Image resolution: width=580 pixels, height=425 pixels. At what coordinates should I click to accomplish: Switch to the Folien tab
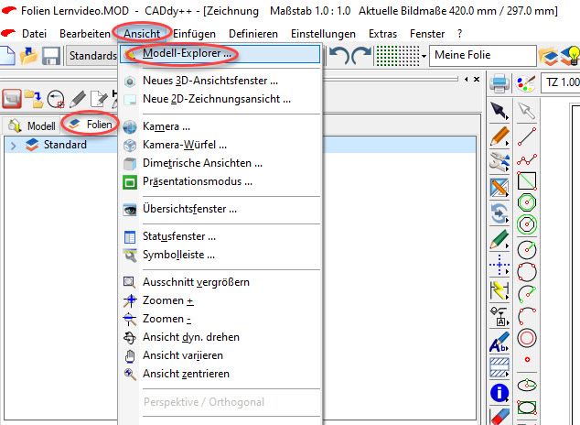[x=91, y=125]
